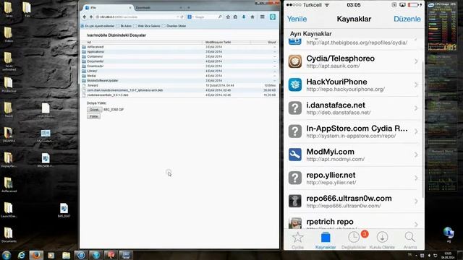Tap Yenile in the Cydia sources header
This screenshot has height=260, width=463.
(x=297, y=19)
